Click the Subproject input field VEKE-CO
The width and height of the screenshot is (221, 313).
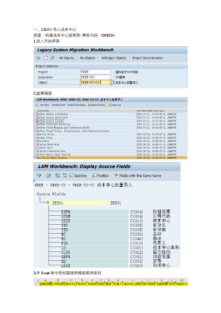pos(95,77)
